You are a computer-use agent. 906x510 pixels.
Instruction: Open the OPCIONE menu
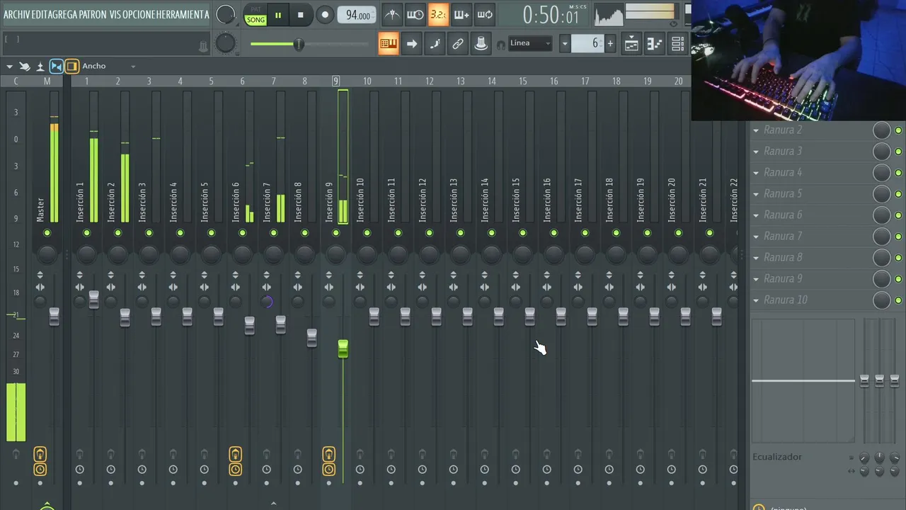tap(139, 14)
